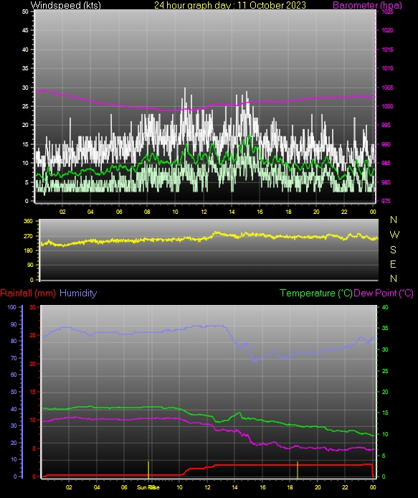
Task: Click the Barometer (hpa) axis title
Action: 367,5
